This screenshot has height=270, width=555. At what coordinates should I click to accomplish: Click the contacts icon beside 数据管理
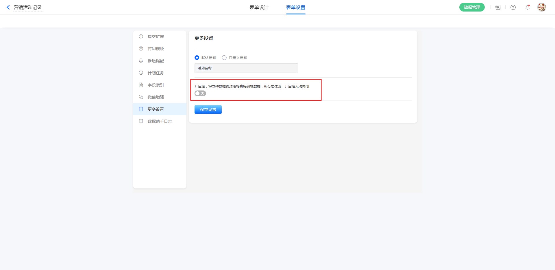click(x=498, y=7)
